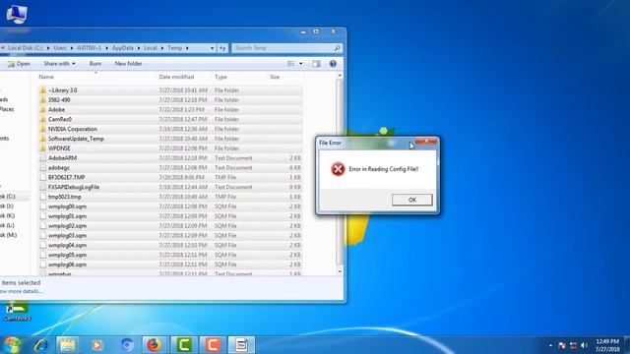Select the 3582-490 folder
This screenshot has height=354, width=630.
[x=170, y=99]
